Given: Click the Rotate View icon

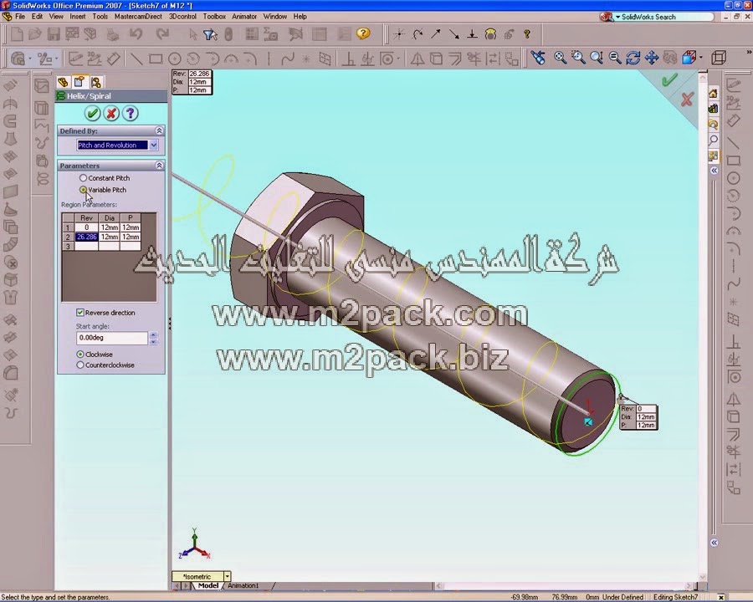Looking at the screenshot, I should pos(633,58).
